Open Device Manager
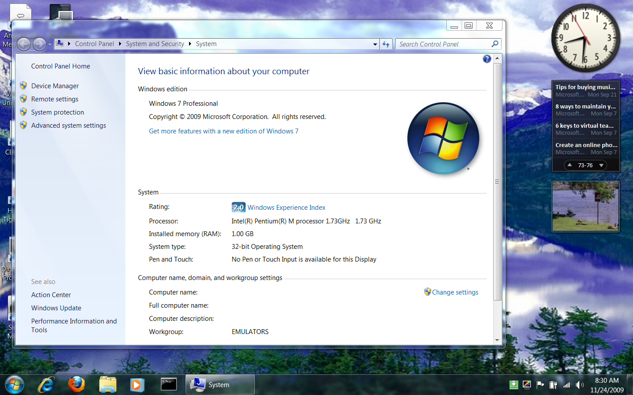Screen dimensions: 633x395 pyautogui.click(x=55, y=86)
